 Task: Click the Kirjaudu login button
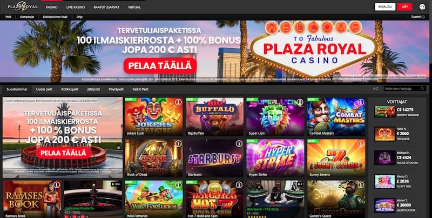pyautogui.click(x=385, y=7)
